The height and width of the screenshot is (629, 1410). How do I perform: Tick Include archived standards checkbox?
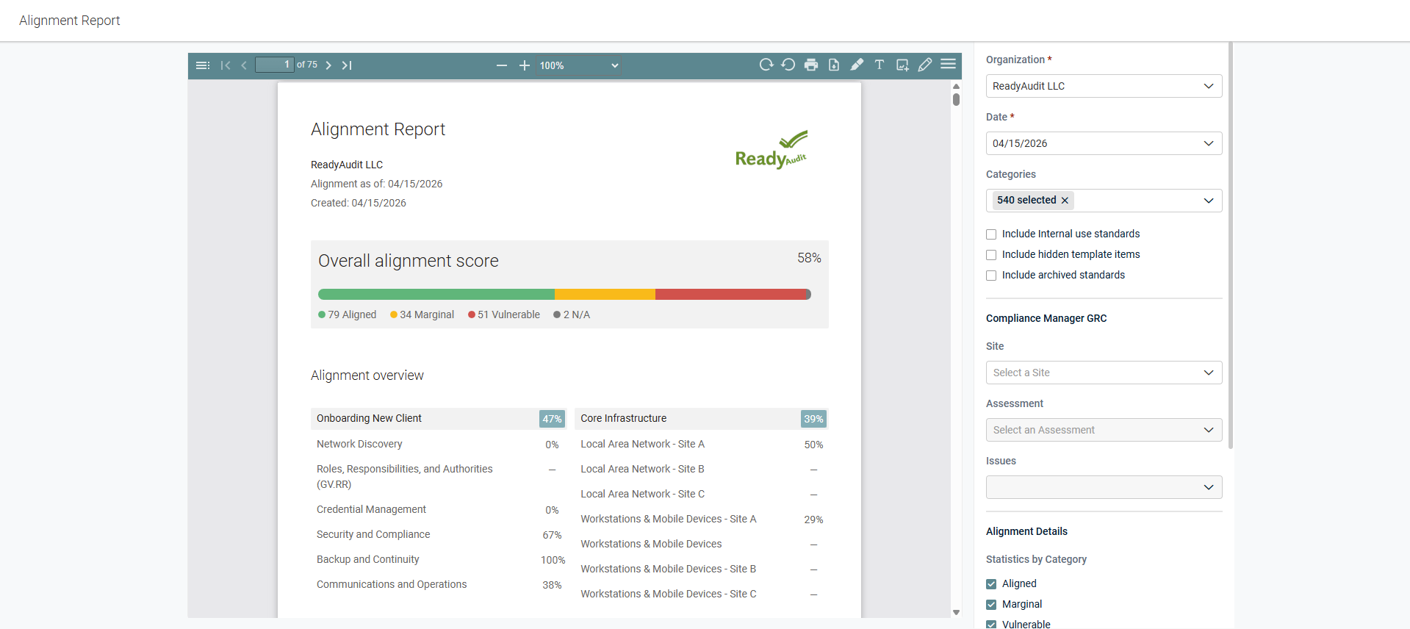point(991,276)
